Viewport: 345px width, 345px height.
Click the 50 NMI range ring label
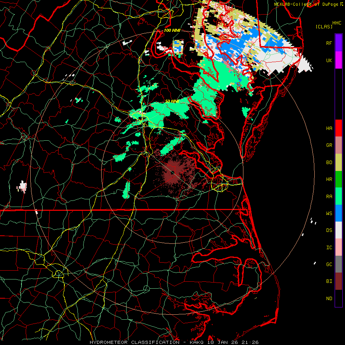[172, 102]
